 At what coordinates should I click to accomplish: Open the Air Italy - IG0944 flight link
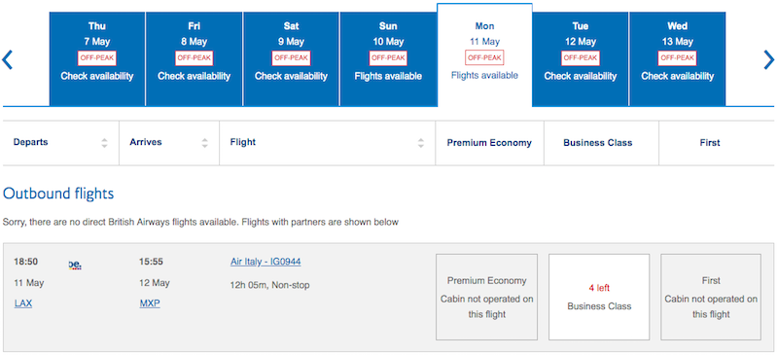(265, 262)
